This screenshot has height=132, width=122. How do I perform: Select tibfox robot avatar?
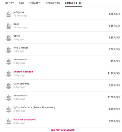(x=9, y=38)
